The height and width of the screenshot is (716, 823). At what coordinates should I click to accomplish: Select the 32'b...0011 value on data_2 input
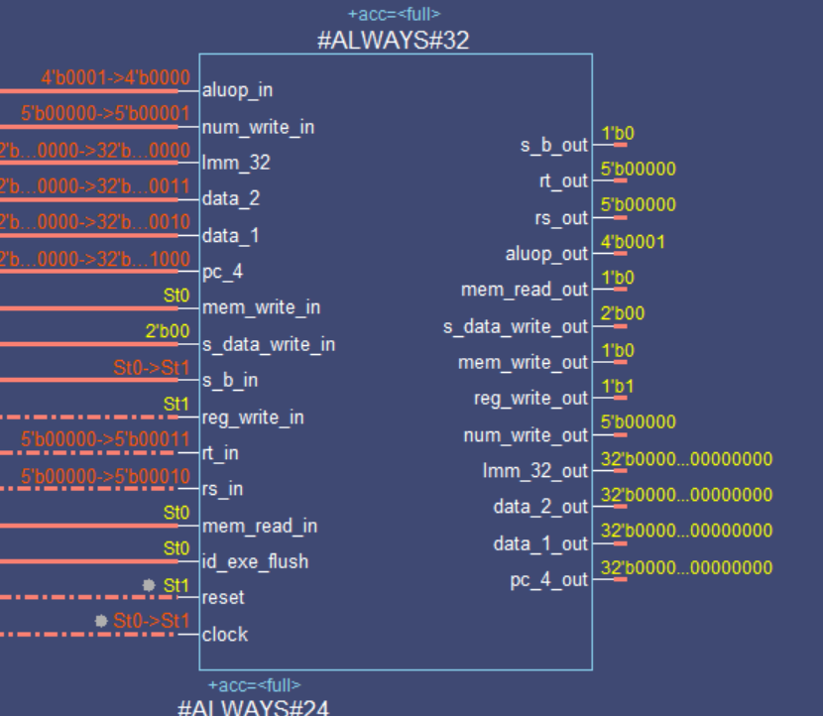pyautogui.click(x=95, y=186)
